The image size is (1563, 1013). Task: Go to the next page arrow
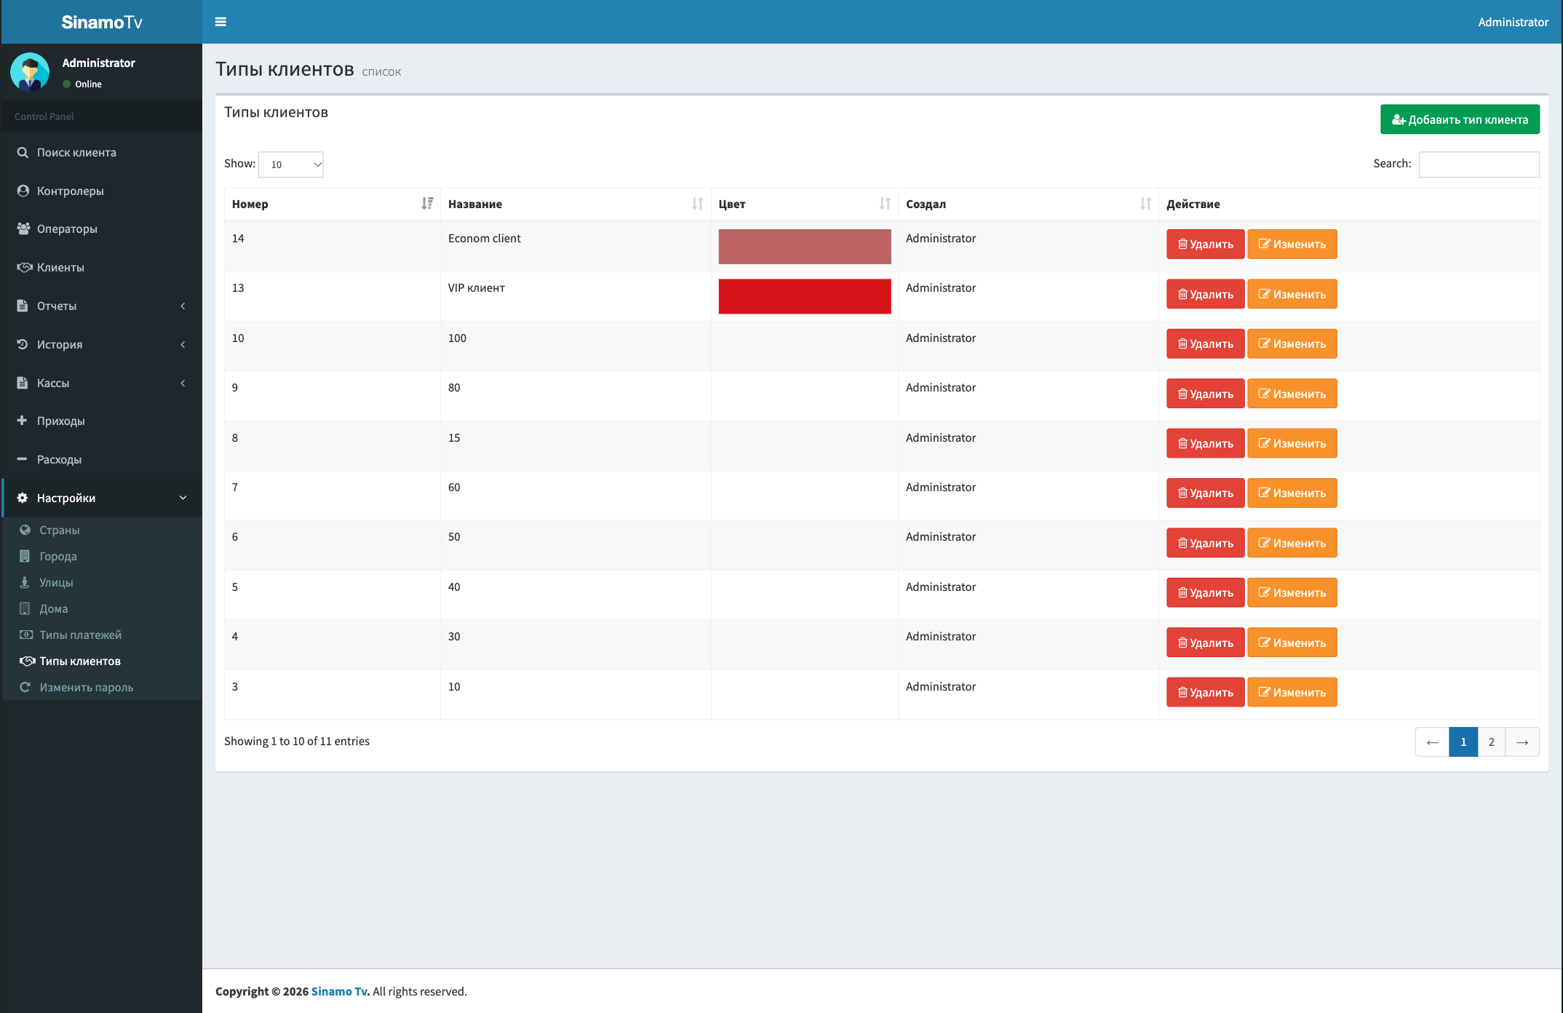coord(1522,742)
